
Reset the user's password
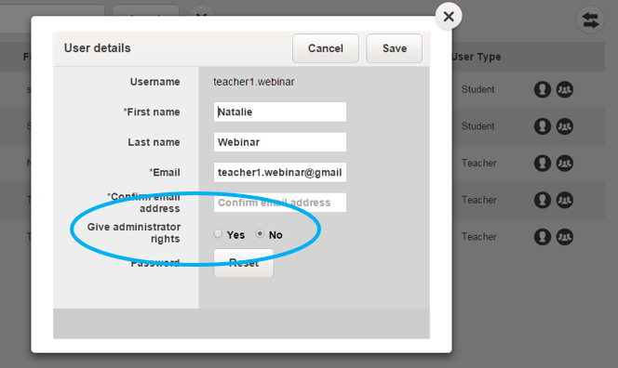click(244, 263)
